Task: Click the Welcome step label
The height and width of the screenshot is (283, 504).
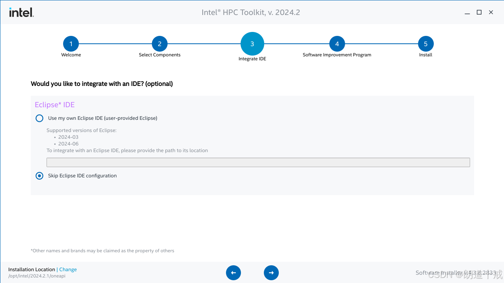Action: tap(71, 55)
